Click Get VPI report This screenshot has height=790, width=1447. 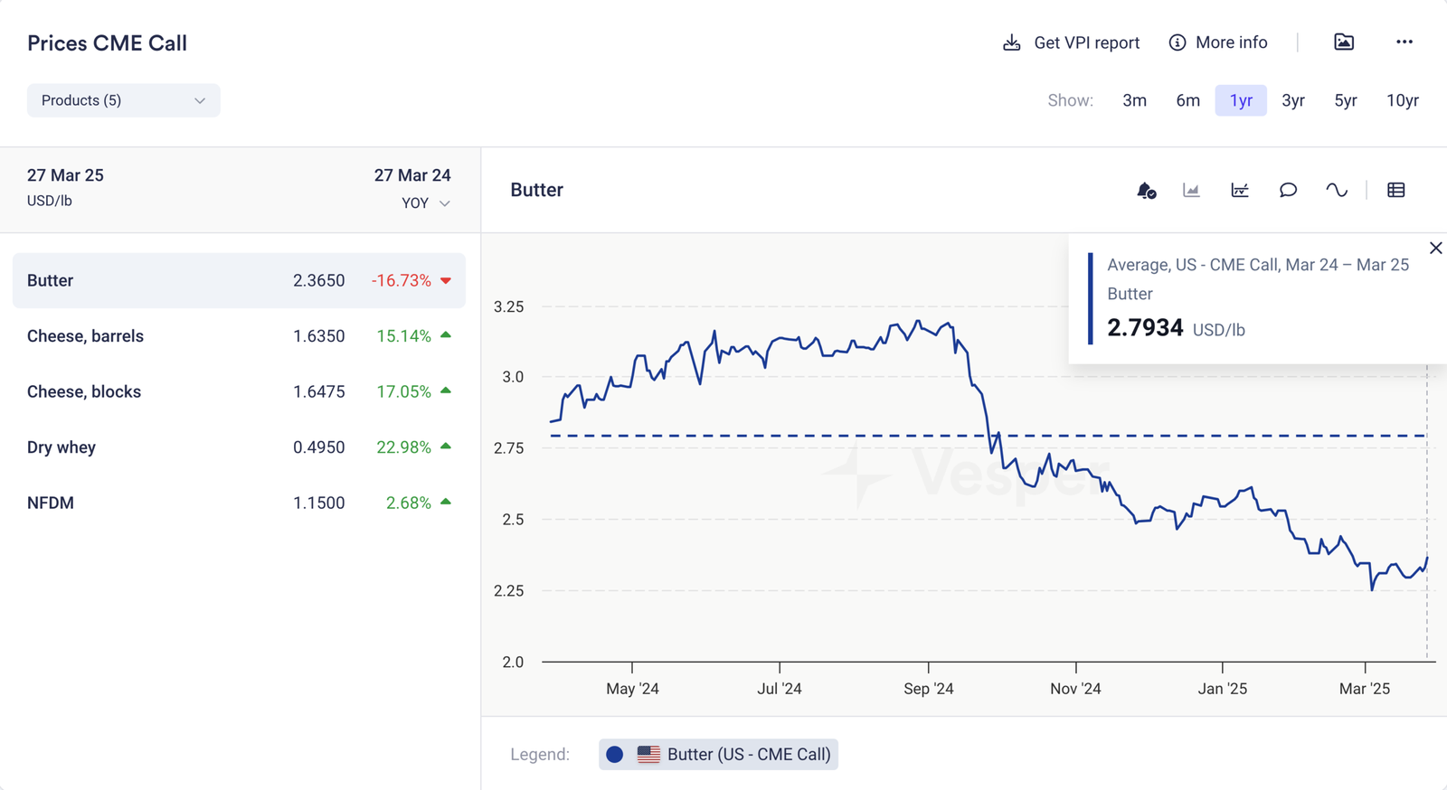(x=1072, y=42)
